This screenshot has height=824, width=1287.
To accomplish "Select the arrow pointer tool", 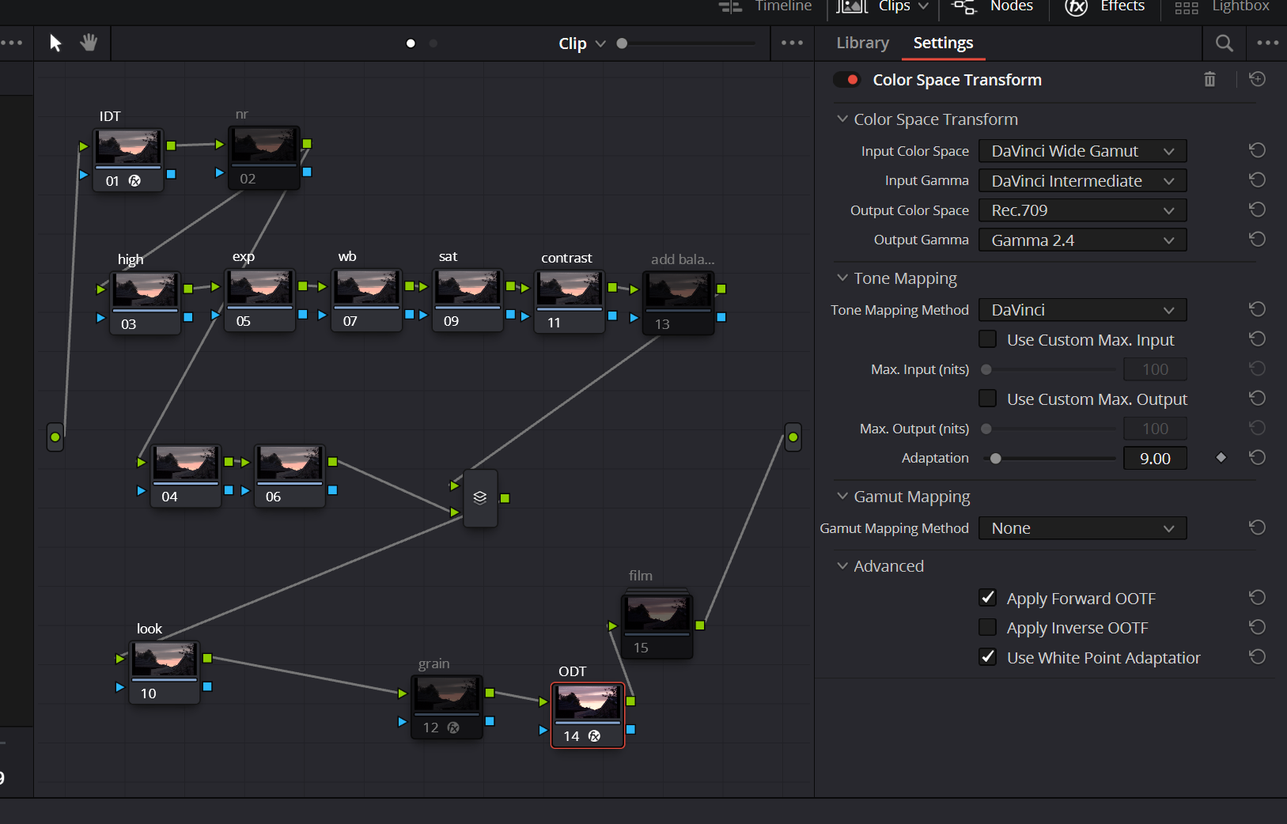I will pyautogui.click(x=55, y=43).
